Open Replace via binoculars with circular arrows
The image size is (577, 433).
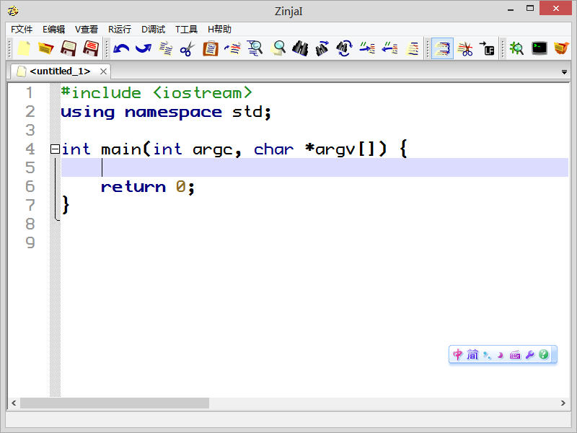pyautogui.click(x=345, y=48)
